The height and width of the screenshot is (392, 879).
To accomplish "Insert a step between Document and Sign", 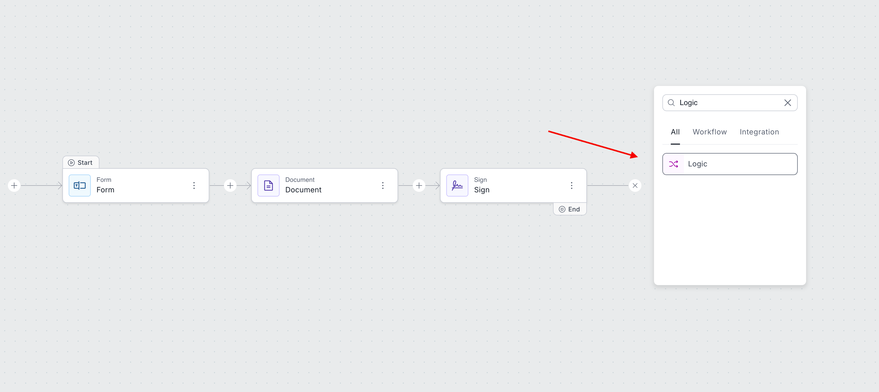I will (419, 186).
